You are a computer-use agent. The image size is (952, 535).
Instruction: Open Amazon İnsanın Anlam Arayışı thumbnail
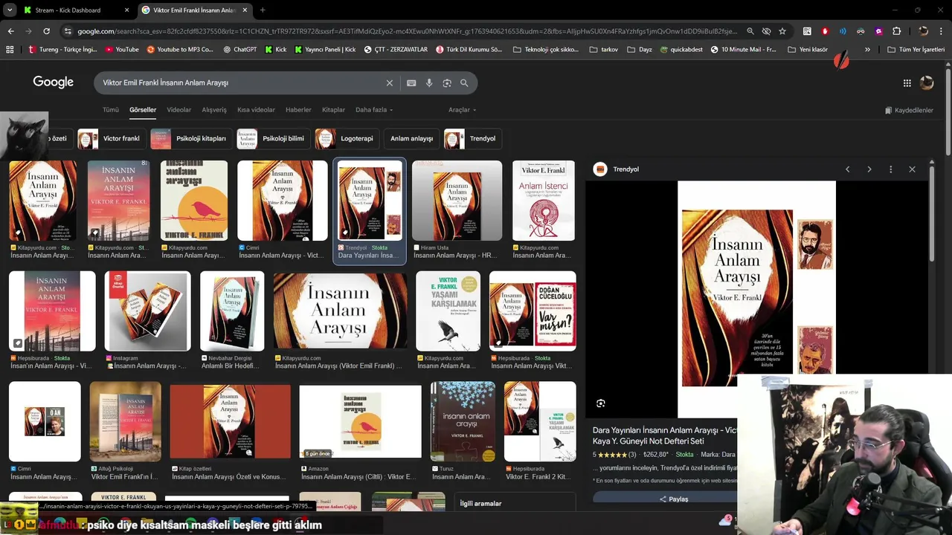[360, 421]
